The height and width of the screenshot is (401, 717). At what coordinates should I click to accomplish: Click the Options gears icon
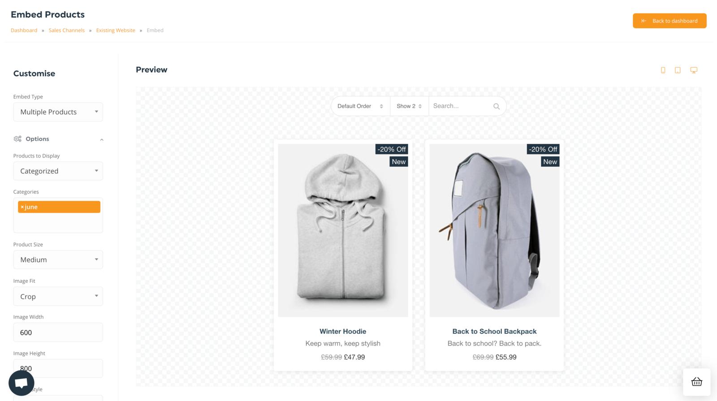point(17,139)
